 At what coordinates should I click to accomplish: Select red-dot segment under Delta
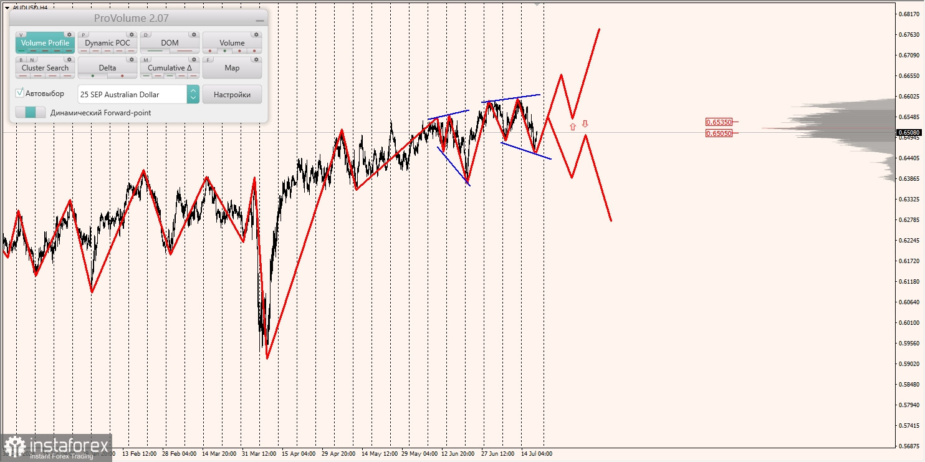(x=122, y=76)
